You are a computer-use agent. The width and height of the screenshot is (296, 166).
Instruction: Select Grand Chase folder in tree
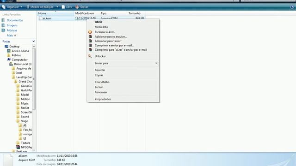tap(25, 82)
